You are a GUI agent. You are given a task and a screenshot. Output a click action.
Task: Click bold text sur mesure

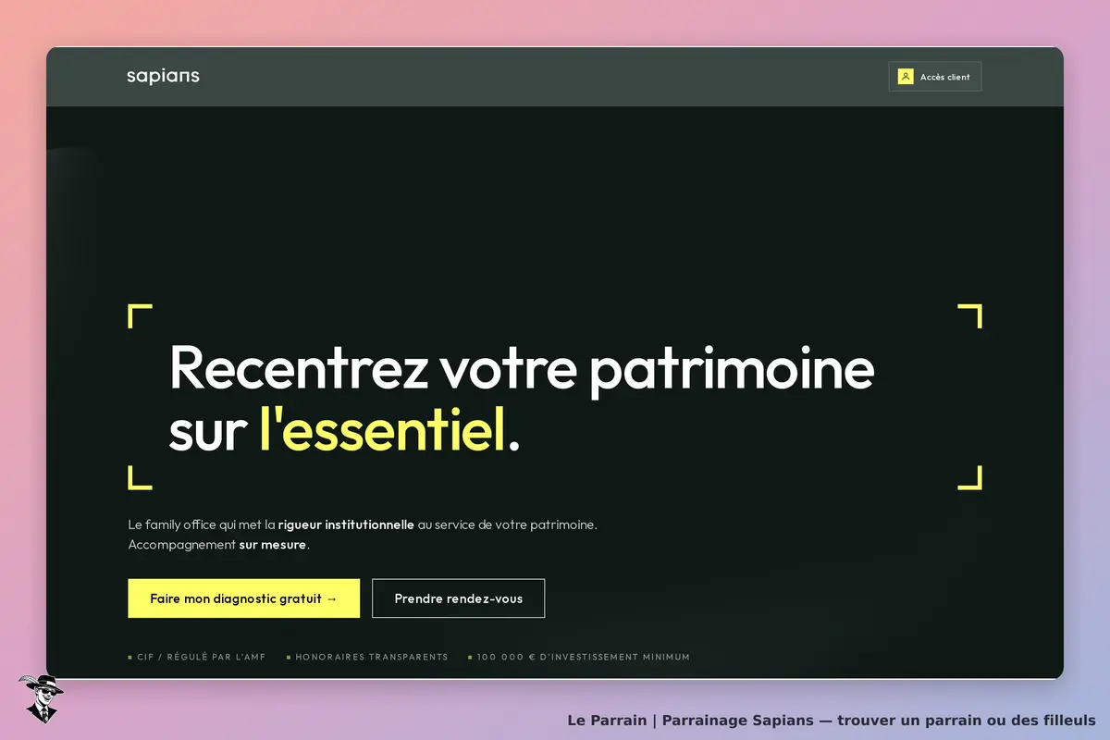coord(272,545)
